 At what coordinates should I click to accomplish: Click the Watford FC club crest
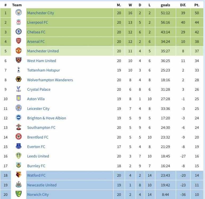coord(19,175)
